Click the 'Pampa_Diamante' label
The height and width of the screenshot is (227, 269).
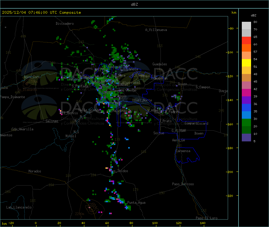pos(13,97)
